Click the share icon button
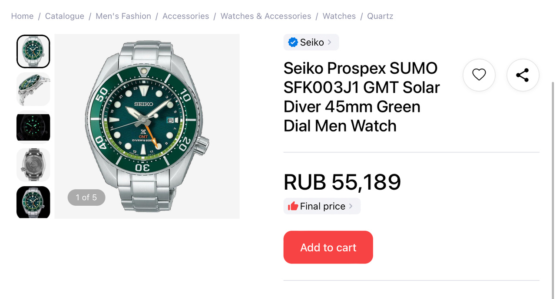This screenshot has width=556, height=299. click(523, 75)
